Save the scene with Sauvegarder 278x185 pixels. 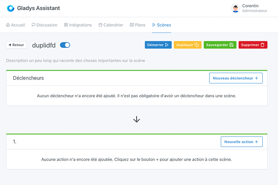coord(220,45)
